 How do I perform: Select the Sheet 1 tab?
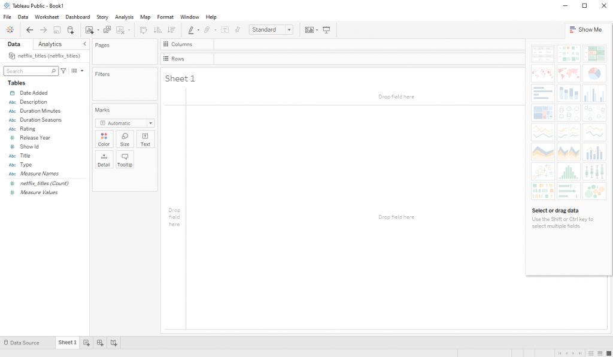pos(67,343)
